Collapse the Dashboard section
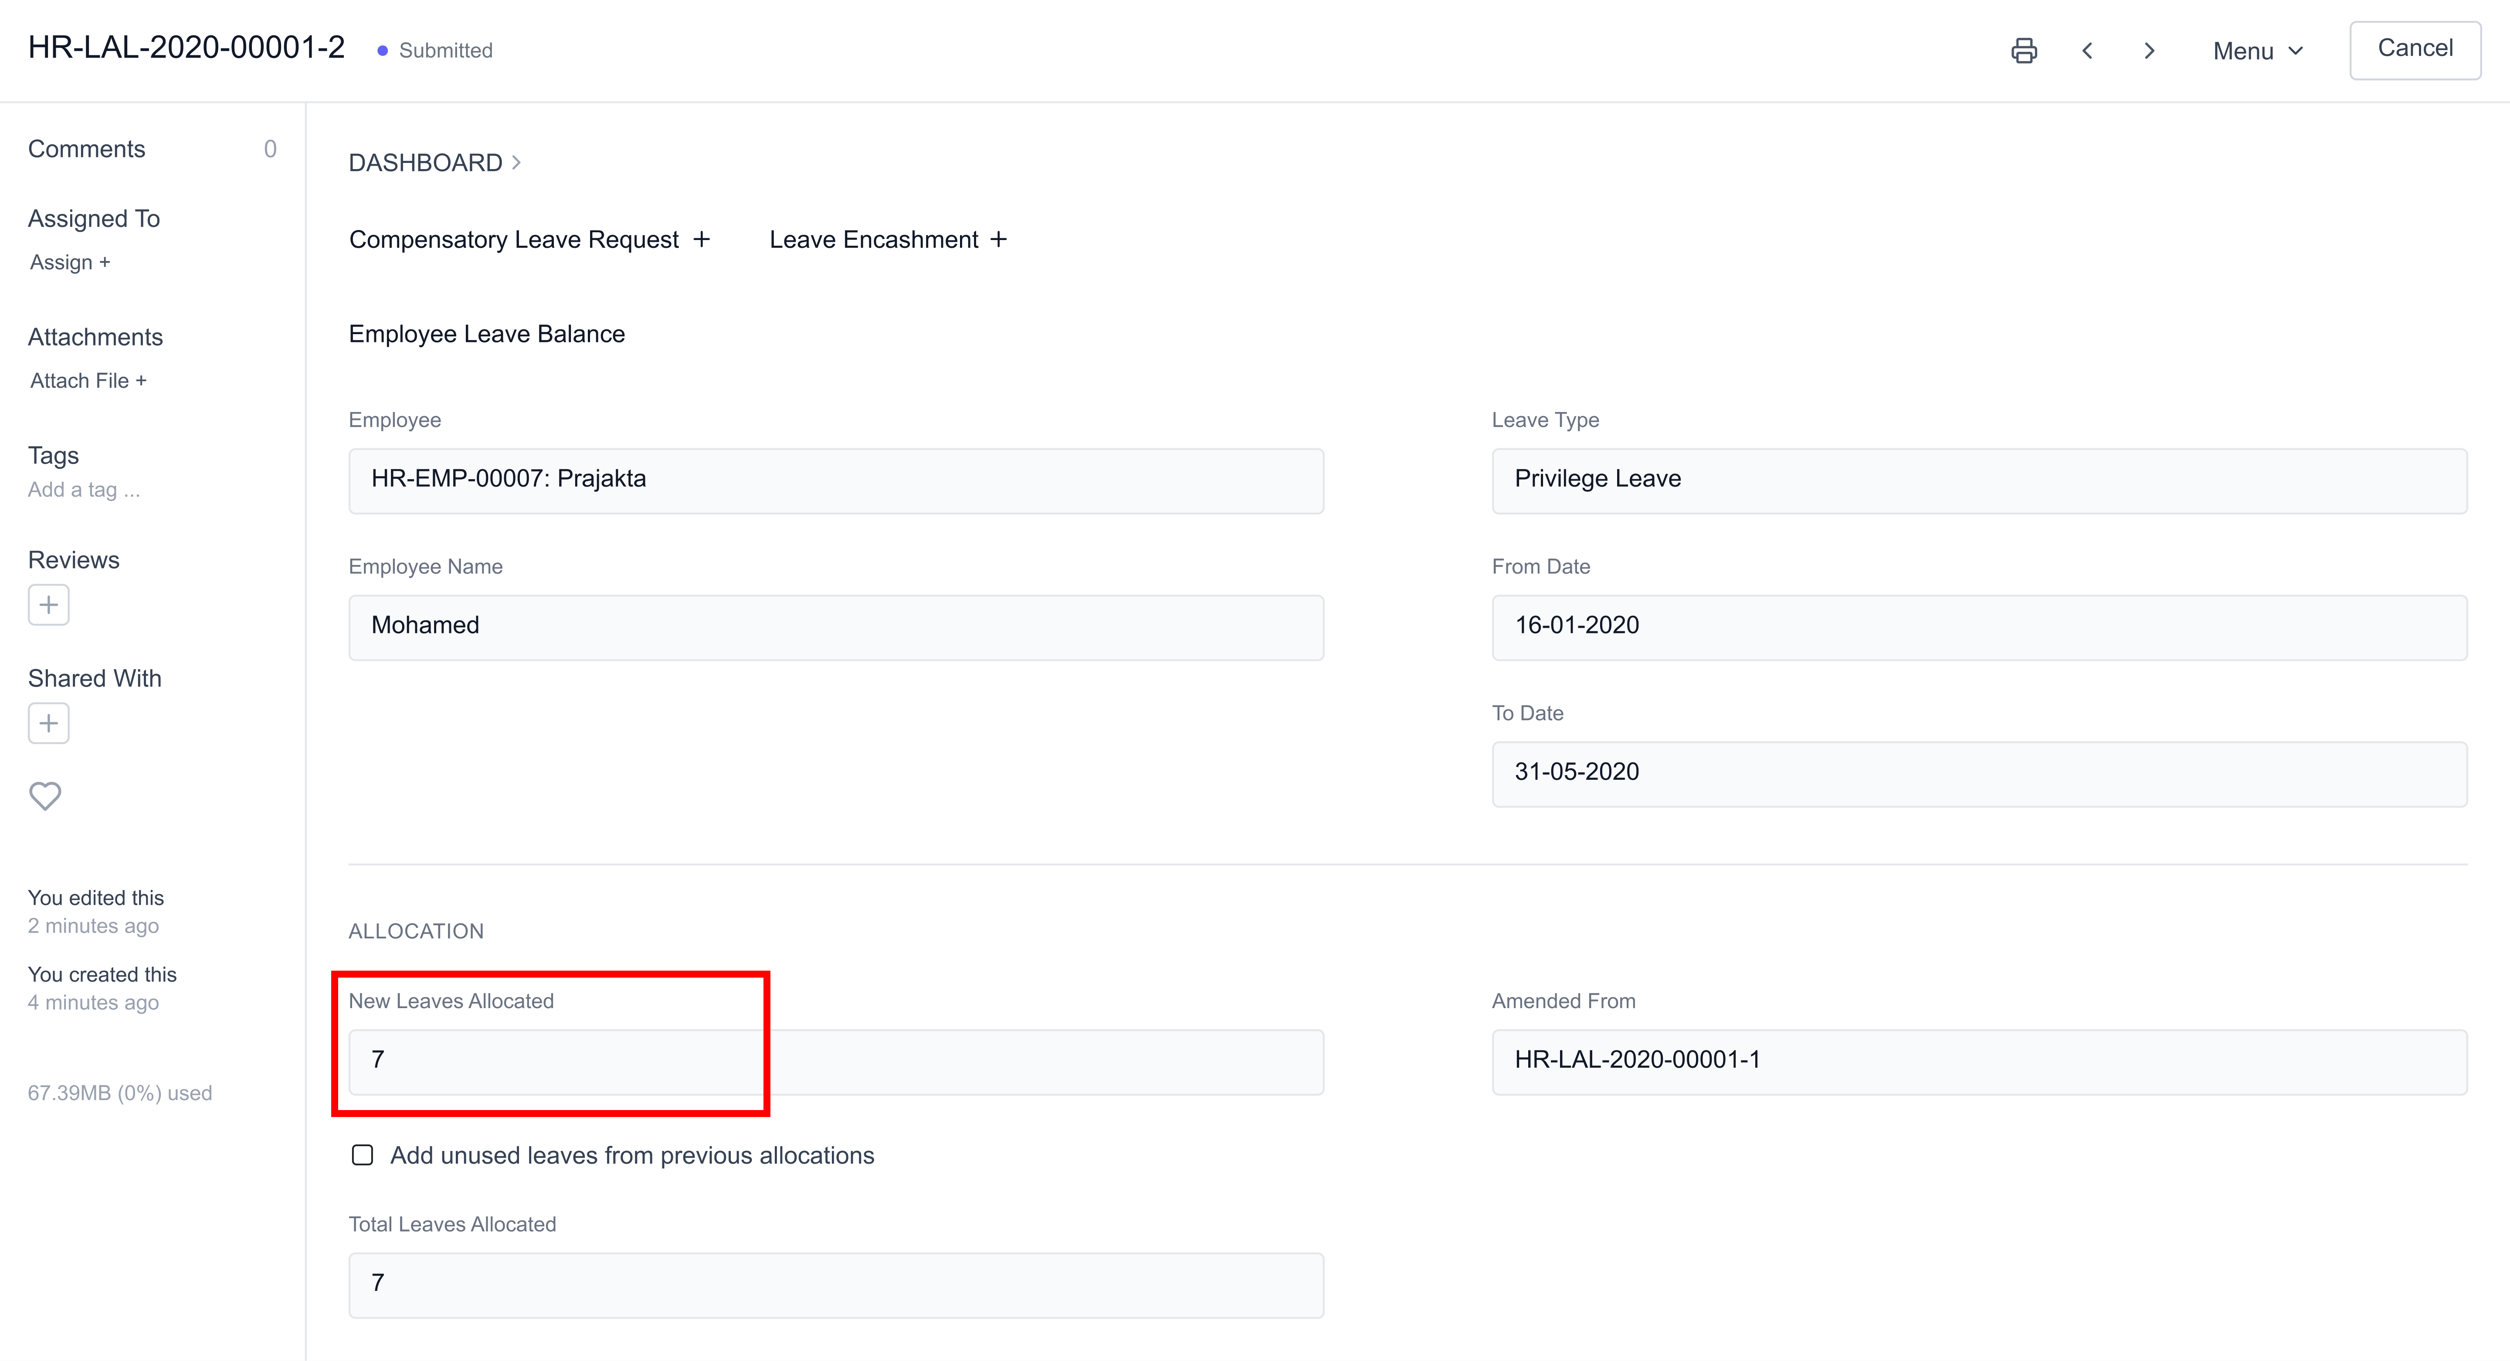Viewport: 2510px width, 1361px height. click(434, 163)
